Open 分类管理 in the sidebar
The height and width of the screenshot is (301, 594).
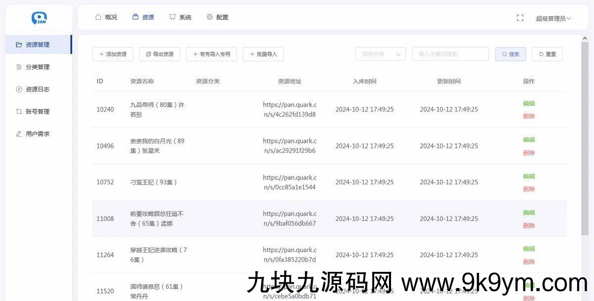(x=37, y=67)
